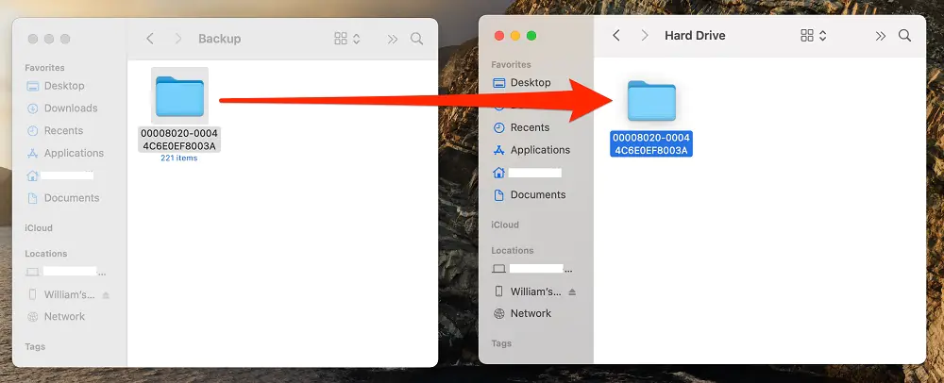Open Desktop in Backup window sidebar
The height and width of the screenshot is (383, 944).
[x=64, y=86]
